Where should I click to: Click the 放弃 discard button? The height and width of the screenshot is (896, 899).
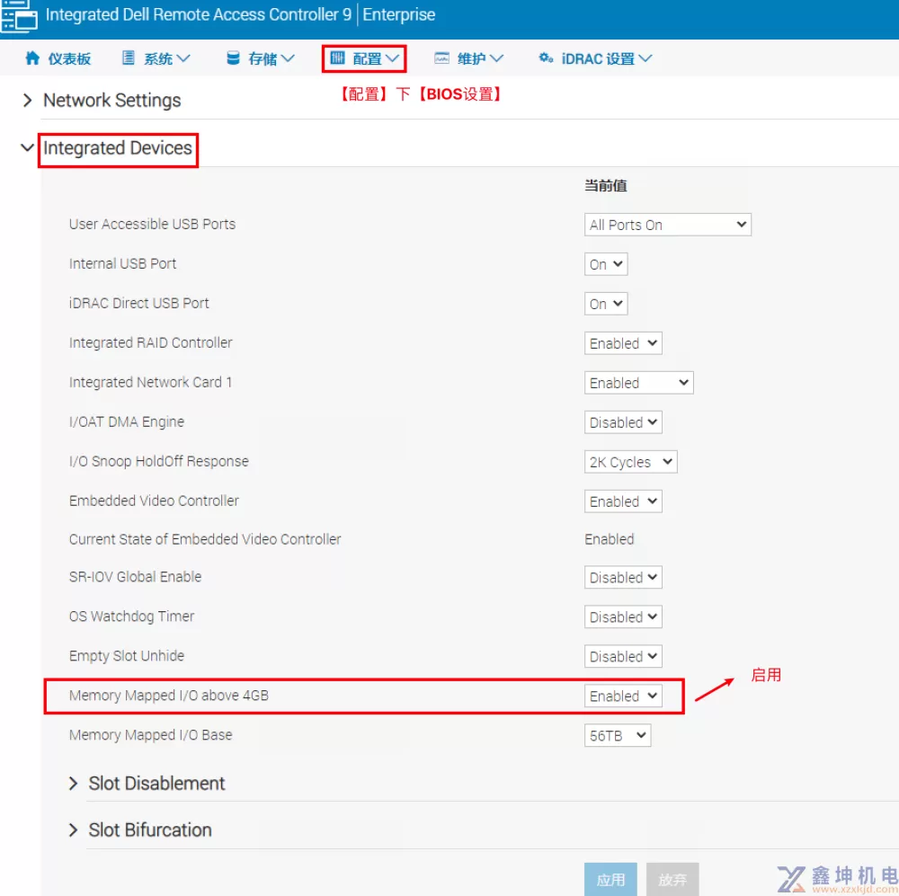pos(672,880)
